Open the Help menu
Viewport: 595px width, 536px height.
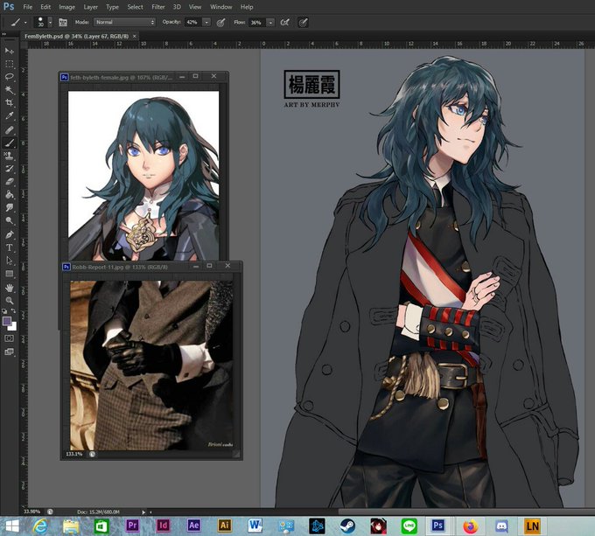tap(247, 7)
